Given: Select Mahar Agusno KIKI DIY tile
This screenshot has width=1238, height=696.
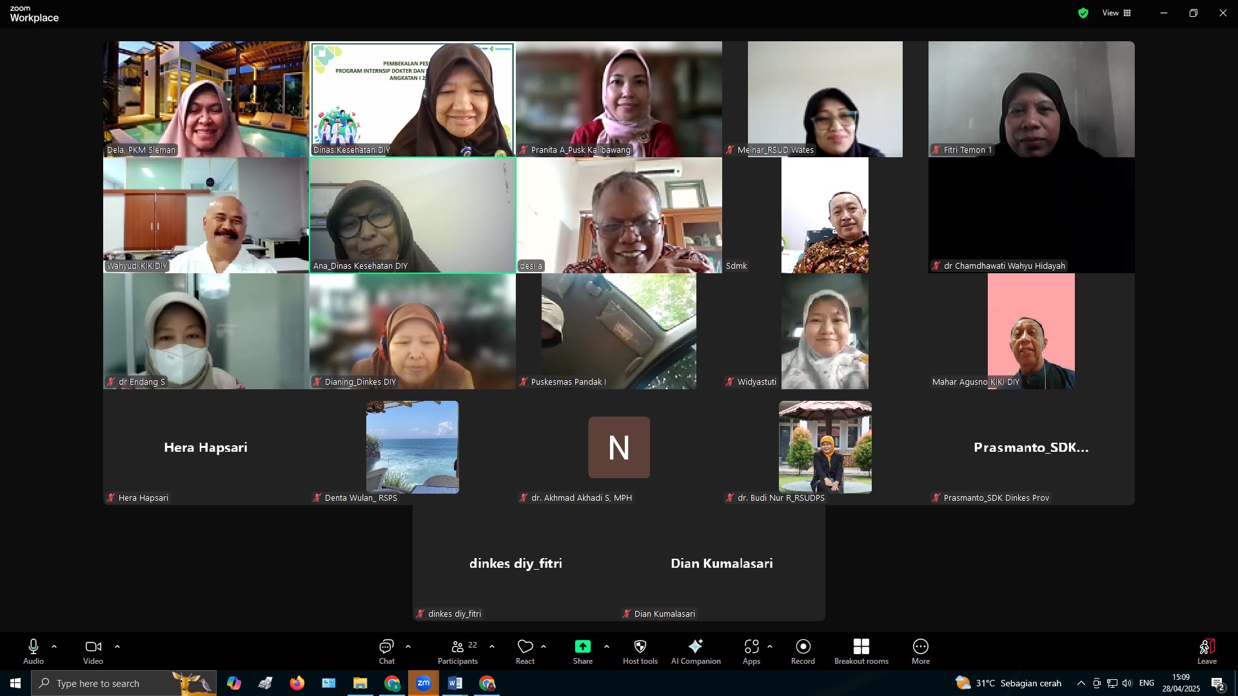Looking at the screenshot, I should pos(1032,331).
